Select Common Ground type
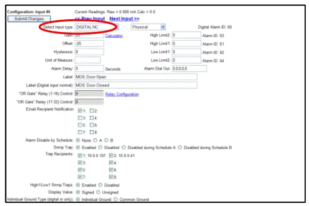309x206 pixels. point(116,199)
